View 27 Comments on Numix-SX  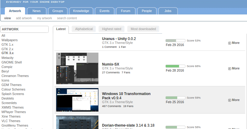111,72
